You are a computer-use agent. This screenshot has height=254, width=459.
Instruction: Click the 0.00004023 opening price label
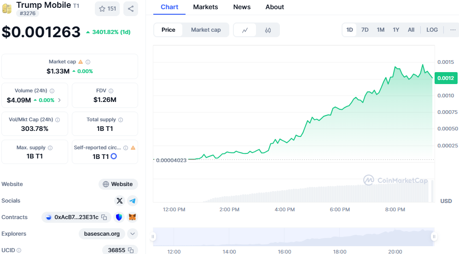(x=171, y=160)
